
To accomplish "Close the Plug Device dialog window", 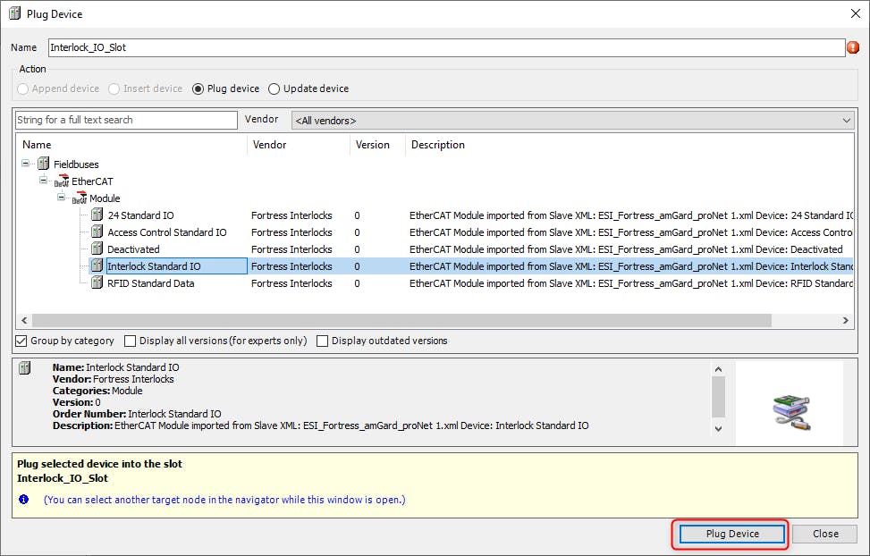I will point(856,14).
